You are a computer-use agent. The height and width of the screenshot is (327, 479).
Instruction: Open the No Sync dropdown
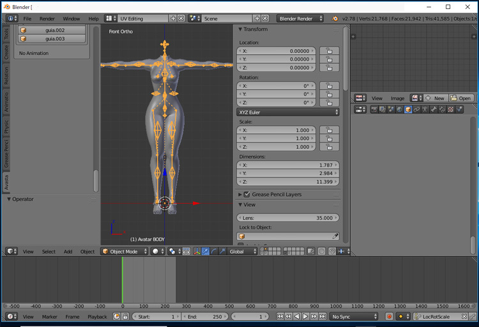click(x=354, y=317)
